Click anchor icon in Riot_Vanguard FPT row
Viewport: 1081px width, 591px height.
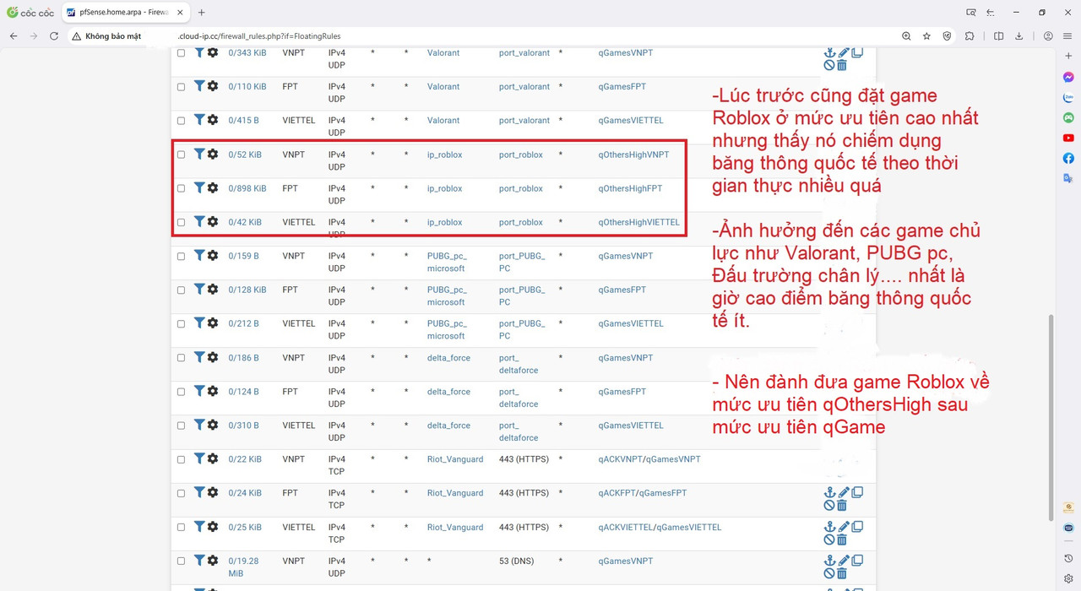[829, 492]
